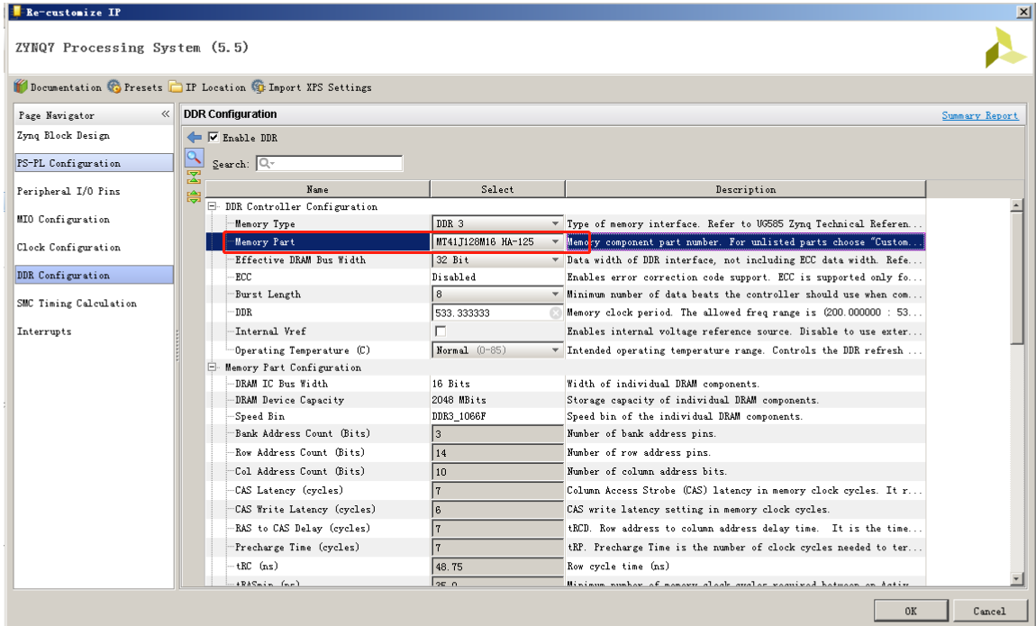Click the Precharge Time value field
The image size is (1036, 626).
[x=497, y=548]
